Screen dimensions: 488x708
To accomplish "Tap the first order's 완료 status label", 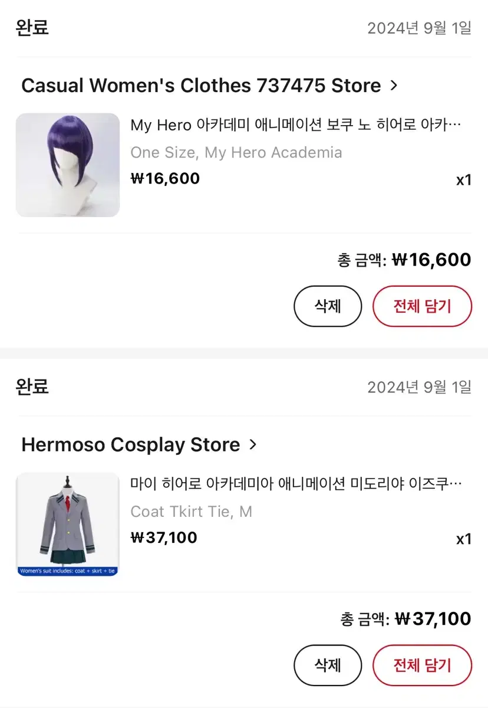I will 32,27.
